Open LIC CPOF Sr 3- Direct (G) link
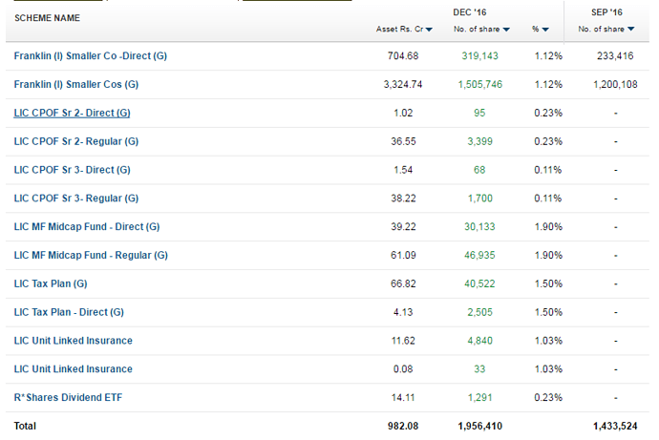 72,170
